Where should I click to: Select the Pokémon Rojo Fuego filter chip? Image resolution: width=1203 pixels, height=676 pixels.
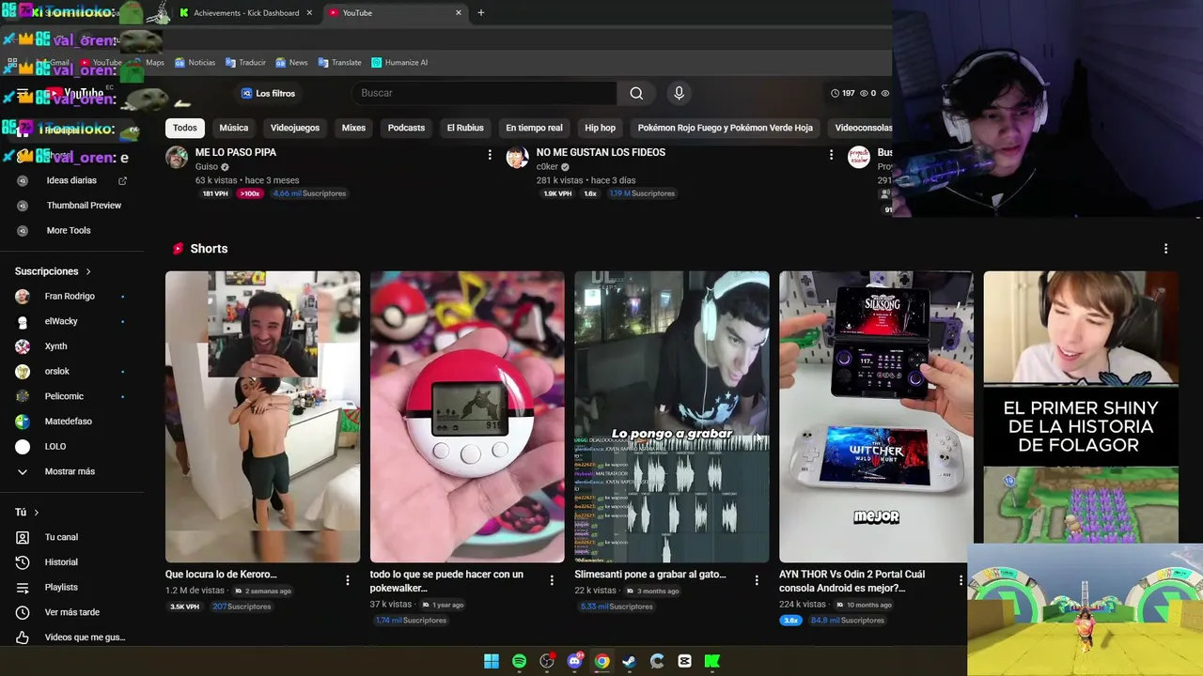[725, 128]
